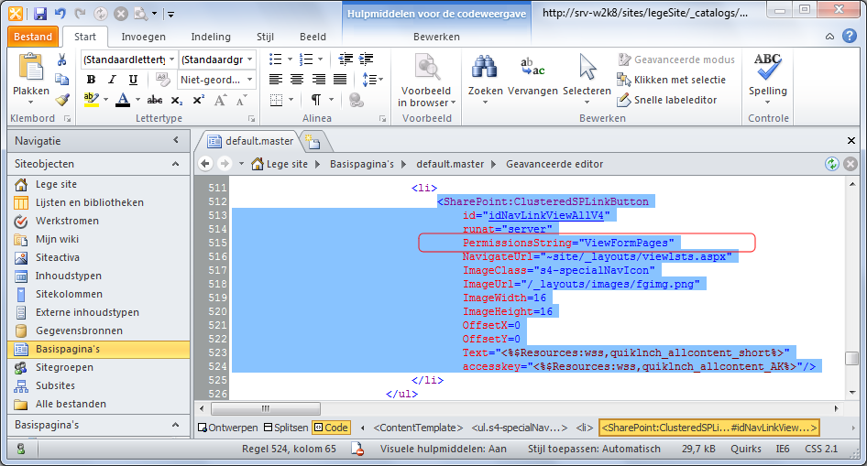Click the line spacing icon
Viewport: 867px width, 466px height.
(x=369, y=80)
